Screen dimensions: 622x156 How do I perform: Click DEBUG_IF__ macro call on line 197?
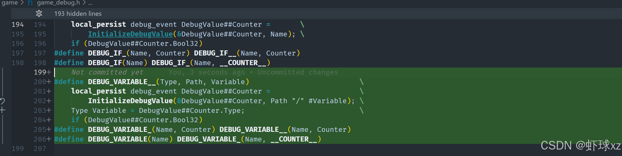point(215,53)
